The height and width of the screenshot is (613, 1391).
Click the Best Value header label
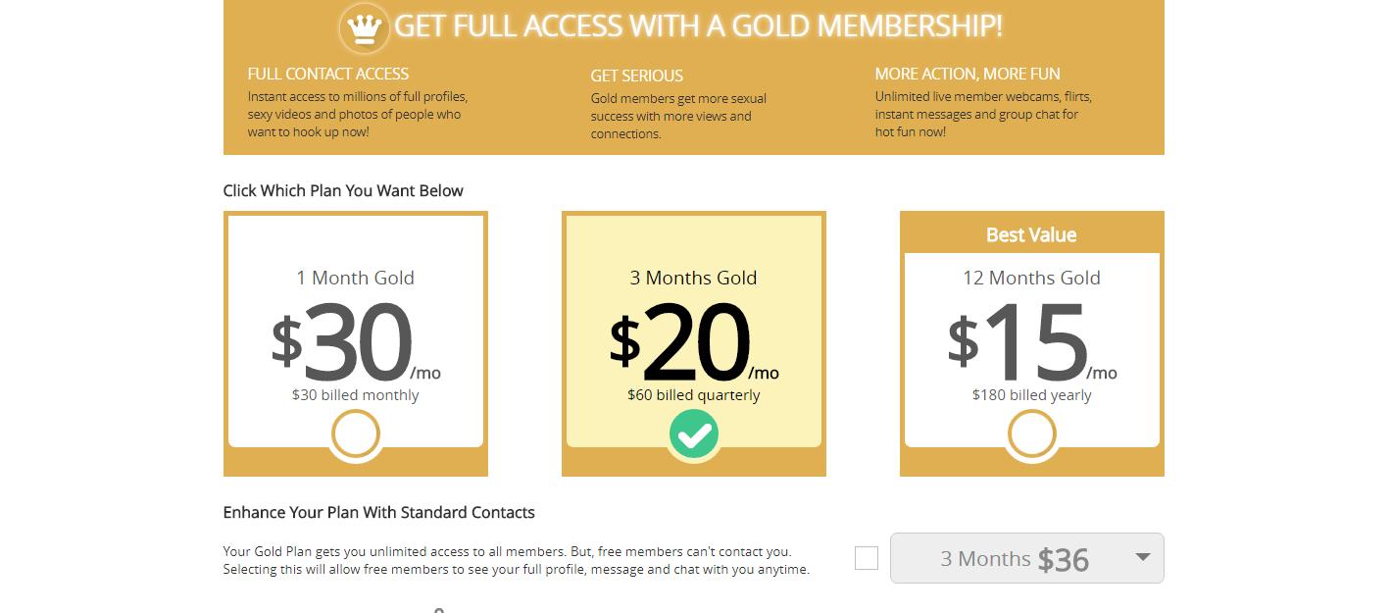point(1031,234)
